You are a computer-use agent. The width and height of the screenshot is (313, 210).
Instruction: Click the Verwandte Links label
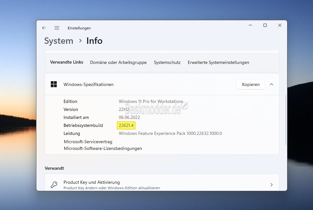[67, 62]
